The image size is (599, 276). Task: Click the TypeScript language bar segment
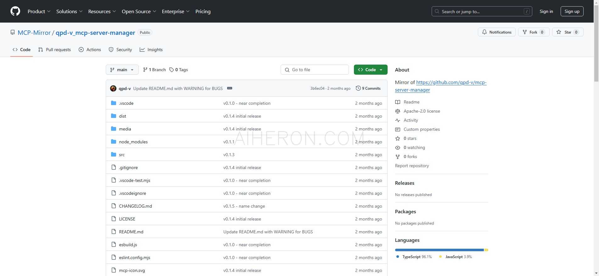(439, 250)
